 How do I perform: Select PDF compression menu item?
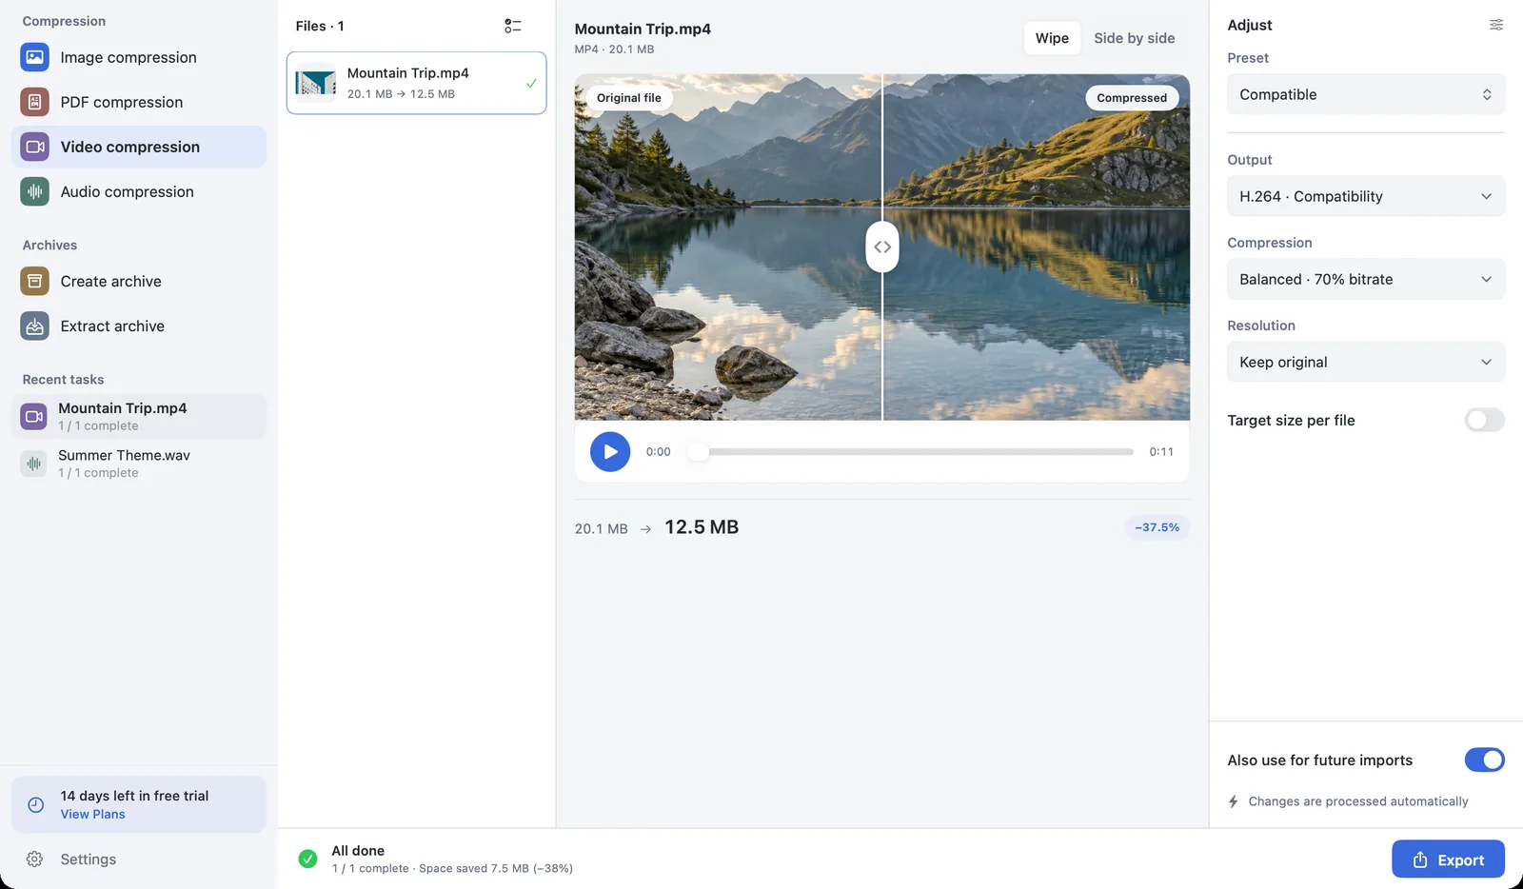tap(139, 102)
